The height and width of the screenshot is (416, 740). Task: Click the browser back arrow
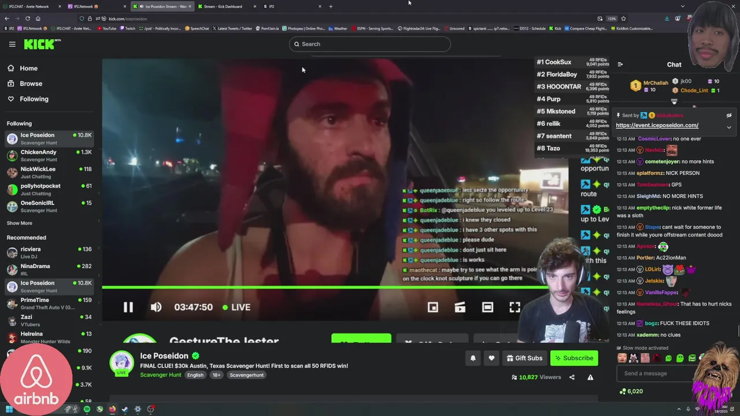click(7, 18)
